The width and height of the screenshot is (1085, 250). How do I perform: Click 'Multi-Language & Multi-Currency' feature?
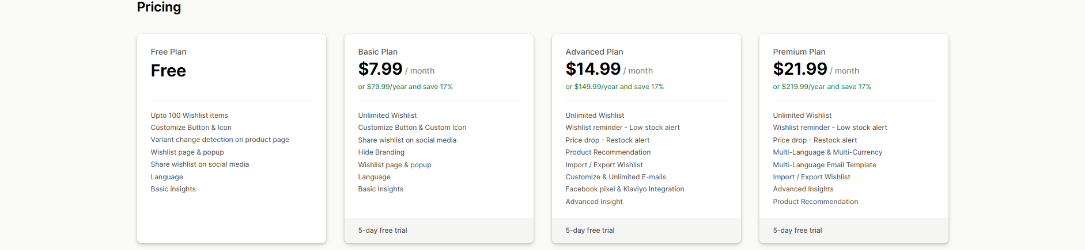[x=827, y=152]
